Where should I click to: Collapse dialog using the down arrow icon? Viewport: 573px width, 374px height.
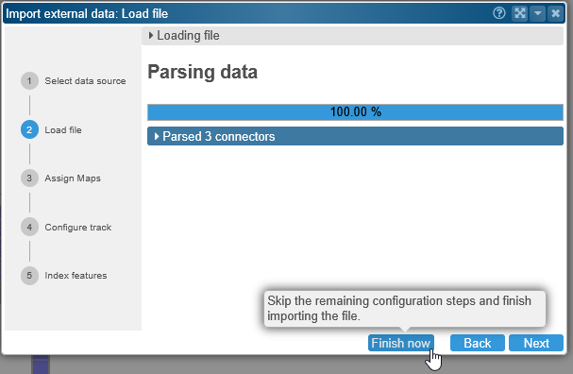[x=537, y=13]
